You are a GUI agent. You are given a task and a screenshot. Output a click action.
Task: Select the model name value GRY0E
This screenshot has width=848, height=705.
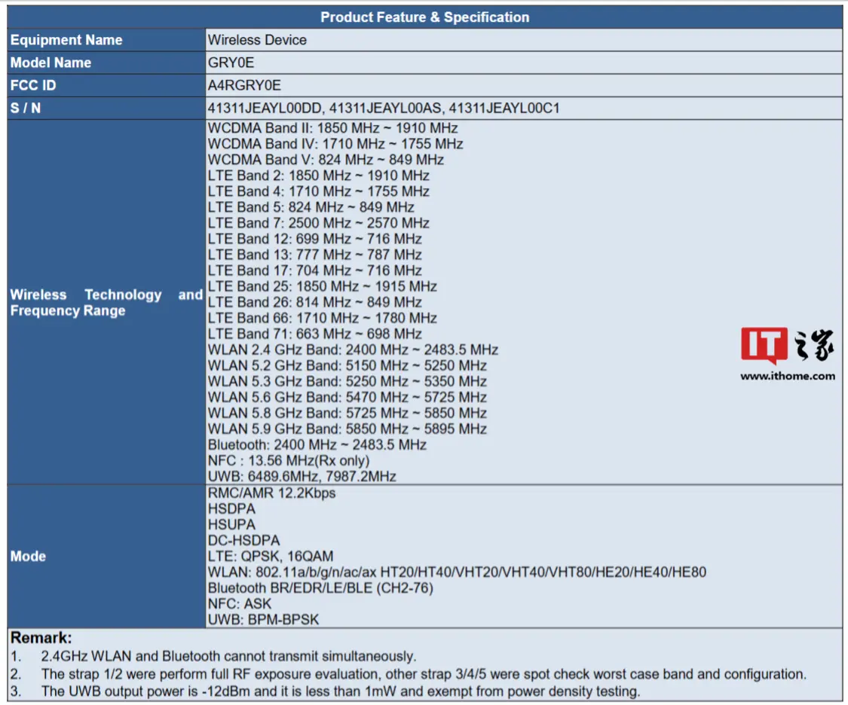point(231,63)
